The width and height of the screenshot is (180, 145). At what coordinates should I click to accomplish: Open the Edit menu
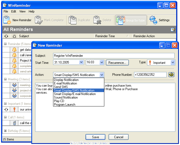click(x=14, y=11)
